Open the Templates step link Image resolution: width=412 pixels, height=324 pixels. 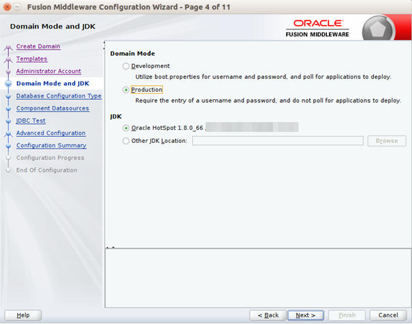coord(32,59)
